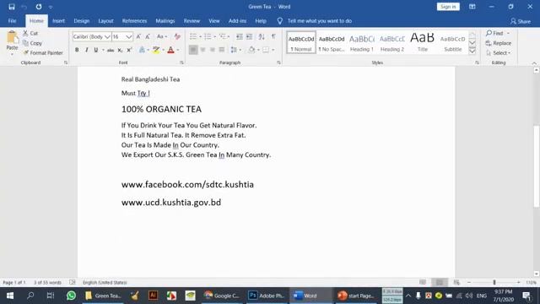Sort the selected paragraphs
The height and width of the screenshot is (304, 540).
(x=262, y=36)
